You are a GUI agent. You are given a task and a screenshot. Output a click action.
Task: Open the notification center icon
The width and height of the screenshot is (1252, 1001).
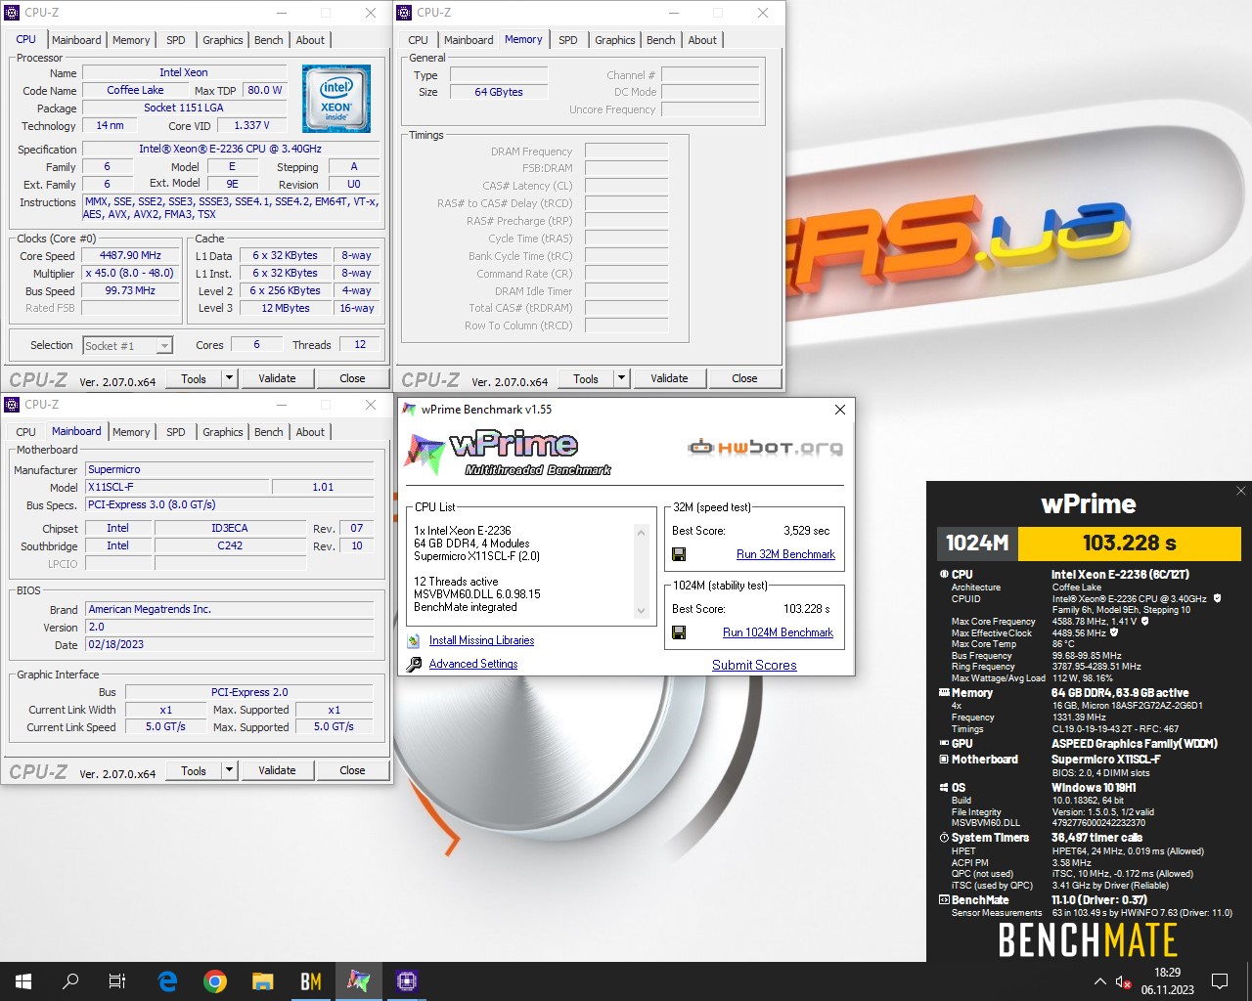pyautogui.click(x=1220, y=981)
